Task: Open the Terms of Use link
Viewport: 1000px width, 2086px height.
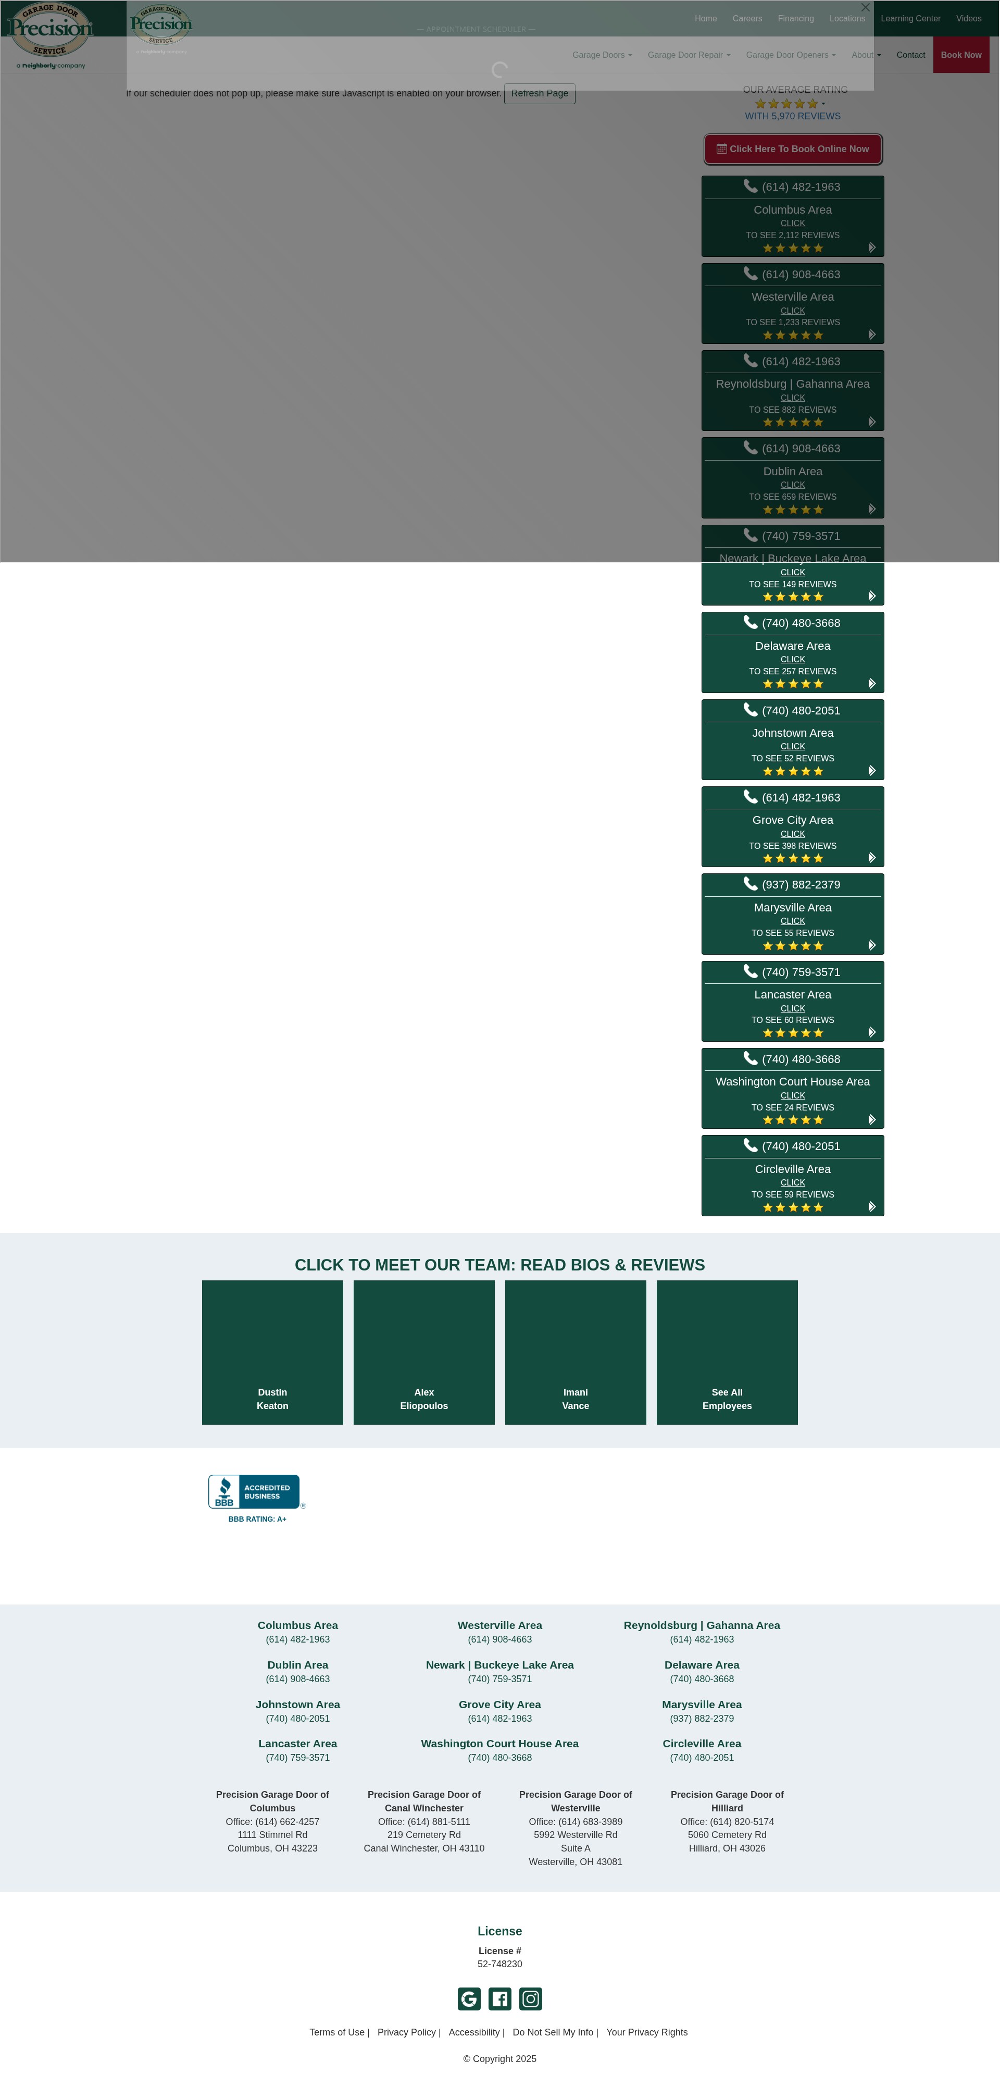Action: [336, 2032]
